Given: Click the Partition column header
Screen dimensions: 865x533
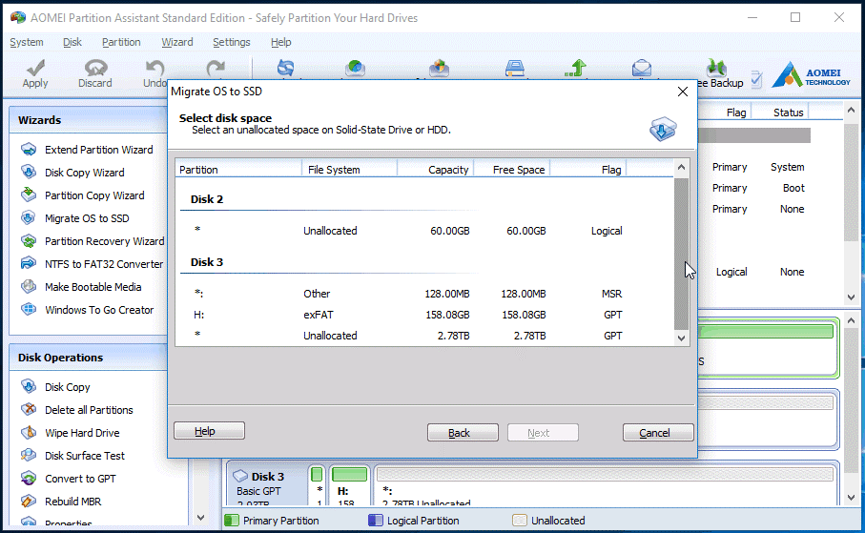Looking at the screenshot, I should click(238, 170).
